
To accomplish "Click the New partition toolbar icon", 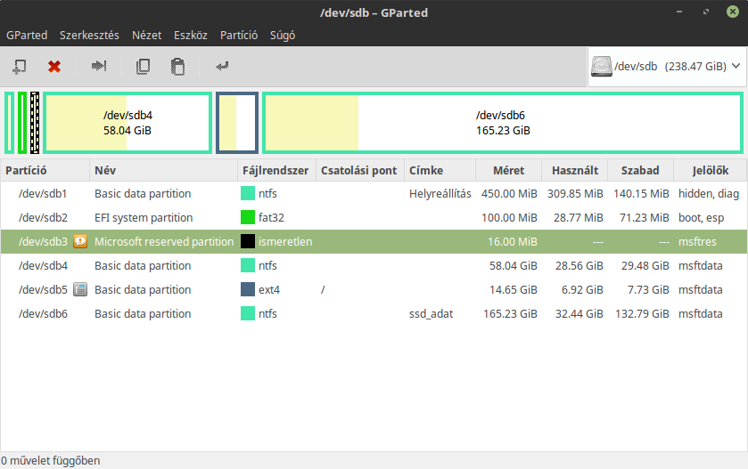I will point(19,66).
